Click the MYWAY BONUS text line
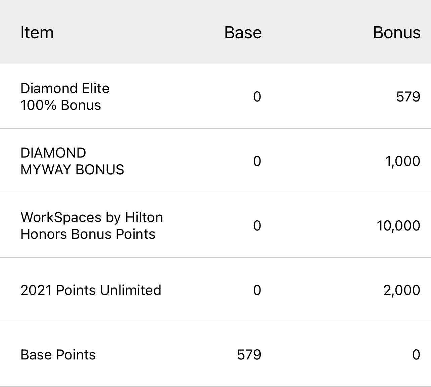This screenshot has width=431, height=387. pyautogui.click(x=72, y=170)
